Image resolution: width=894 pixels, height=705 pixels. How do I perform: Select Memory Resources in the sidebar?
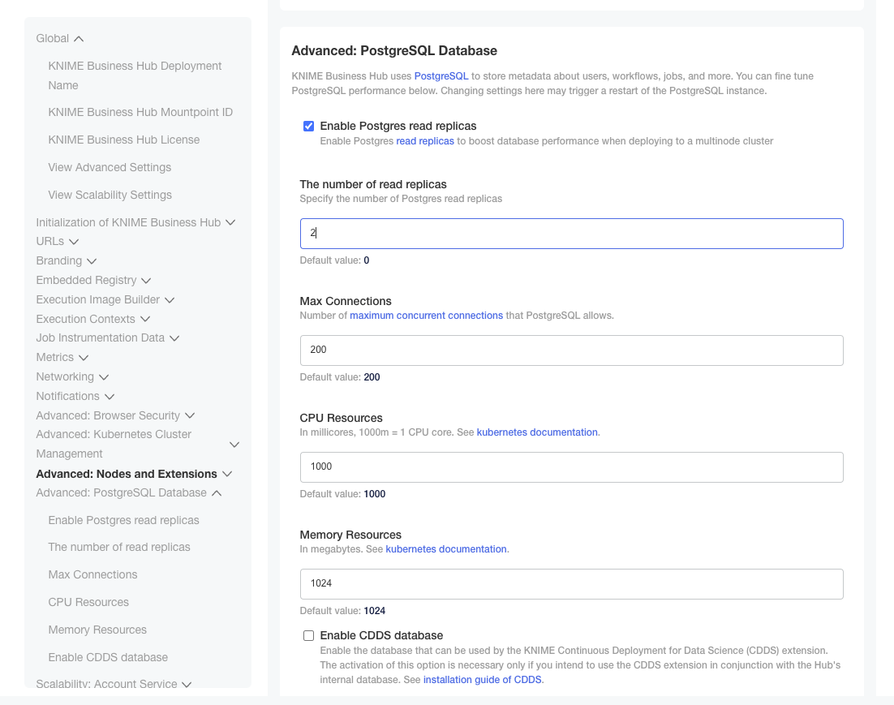[97, 630]
